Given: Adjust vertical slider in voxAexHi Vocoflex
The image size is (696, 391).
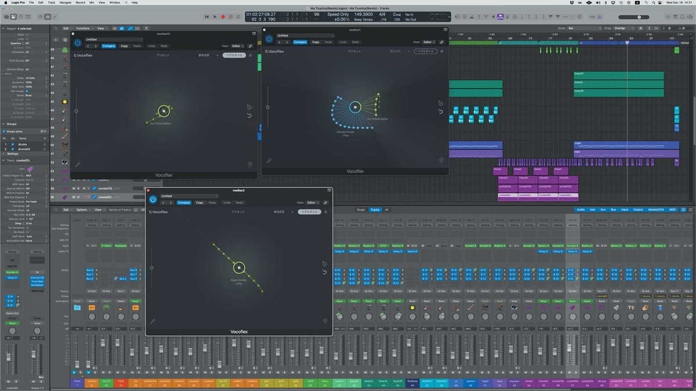Looking at the screenshot, I should tap(76, 111).
